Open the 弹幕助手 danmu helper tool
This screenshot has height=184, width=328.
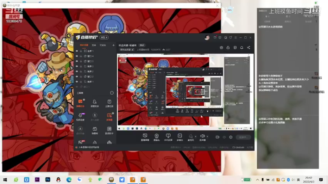pyautogui.click(x=80, y=103)
